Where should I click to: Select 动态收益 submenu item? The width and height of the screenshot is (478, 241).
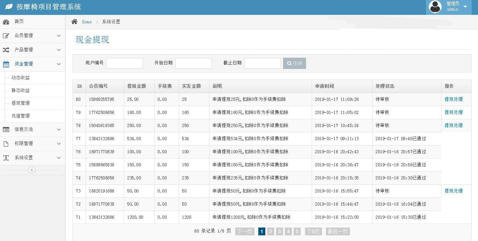pyautogui.click(x=21, y=78)
